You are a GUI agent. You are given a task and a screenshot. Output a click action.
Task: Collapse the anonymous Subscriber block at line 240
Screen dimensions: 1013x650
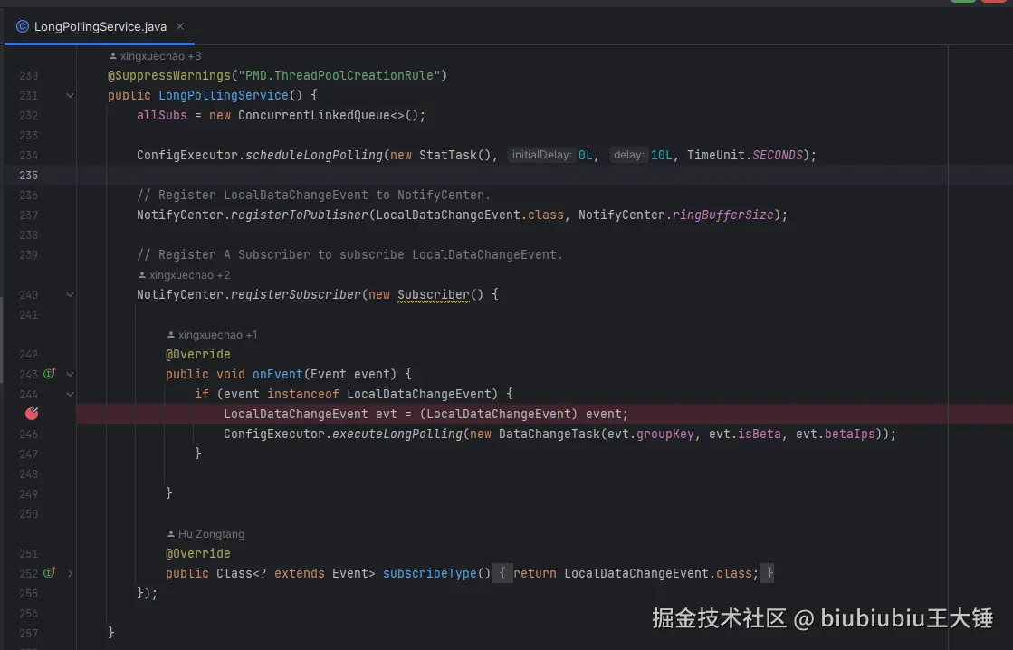coord(71,294)
